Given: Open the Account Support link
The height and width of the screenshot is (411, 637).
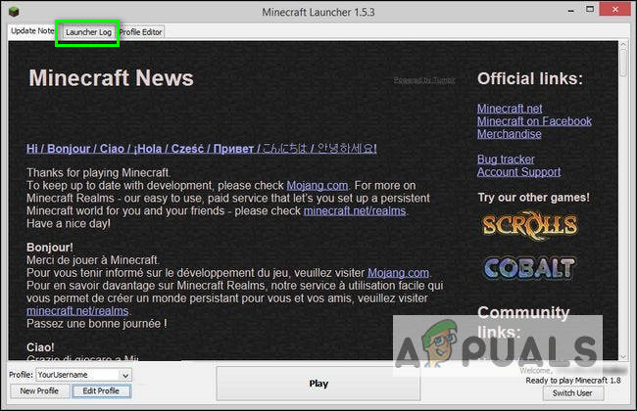Looking at the screenshot, I should [x=518, y=172].
